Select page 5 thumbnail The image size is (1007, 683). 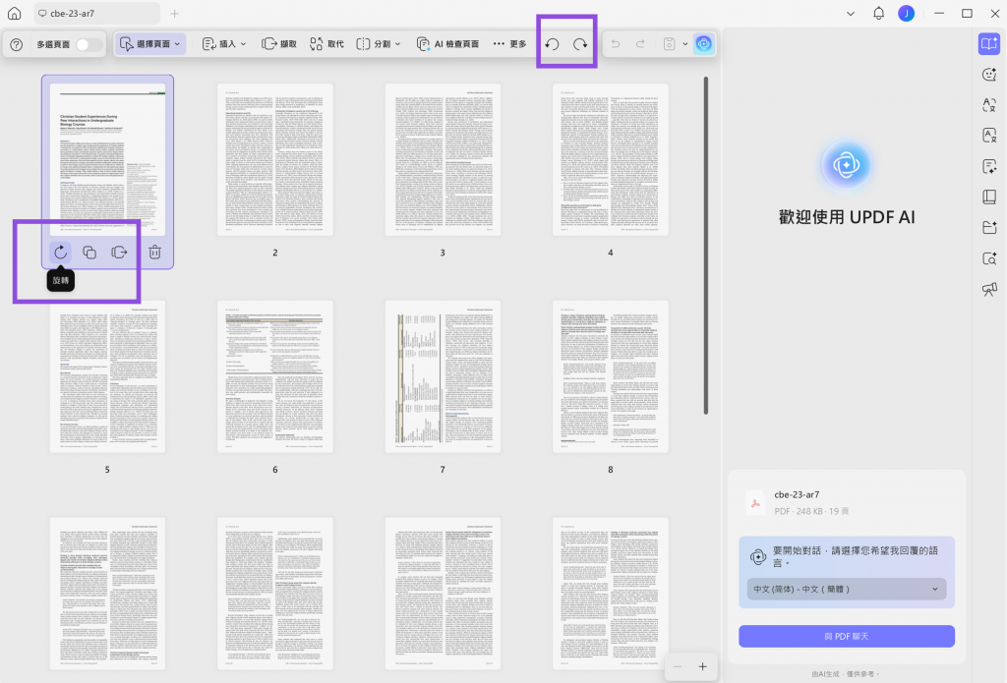click(107, 376)
